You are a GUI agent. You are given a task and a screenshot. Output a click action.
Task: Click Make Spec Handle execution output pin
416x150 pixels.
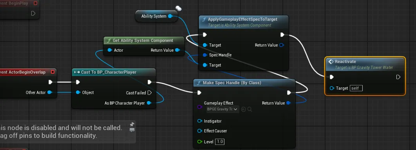click(289, 93)
